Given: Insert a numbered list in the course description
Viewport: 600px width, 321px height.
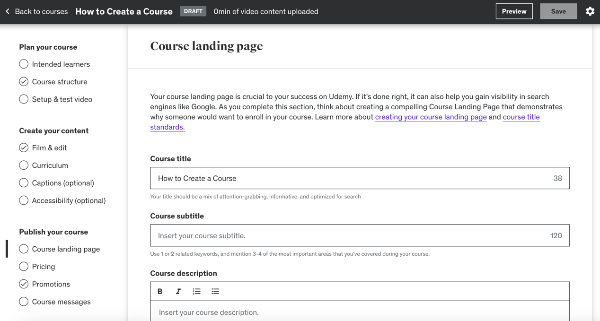Looking at the screenshot, I should tap(196, 291).
